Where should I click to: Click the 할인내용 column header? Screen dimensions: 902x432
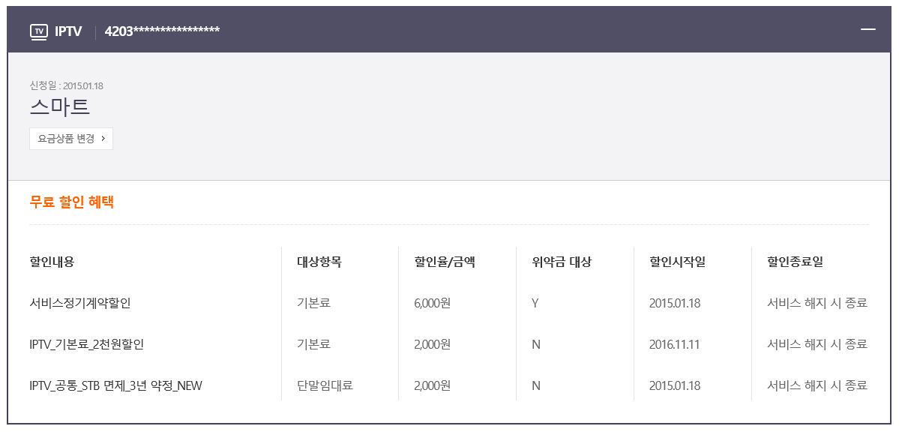coord(52,262)
